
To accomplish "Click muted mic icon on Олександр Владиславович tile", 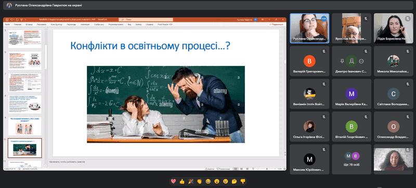I will pos(408,117).
